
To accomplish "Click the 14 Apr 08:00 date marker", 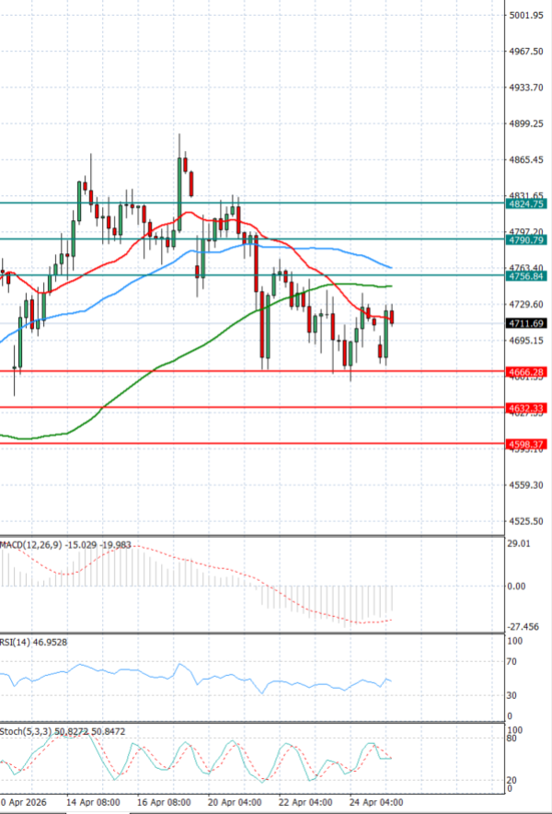I will pos(94,803).
